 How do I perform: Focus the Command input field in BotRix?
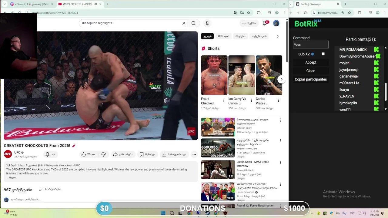coord(311,45)
